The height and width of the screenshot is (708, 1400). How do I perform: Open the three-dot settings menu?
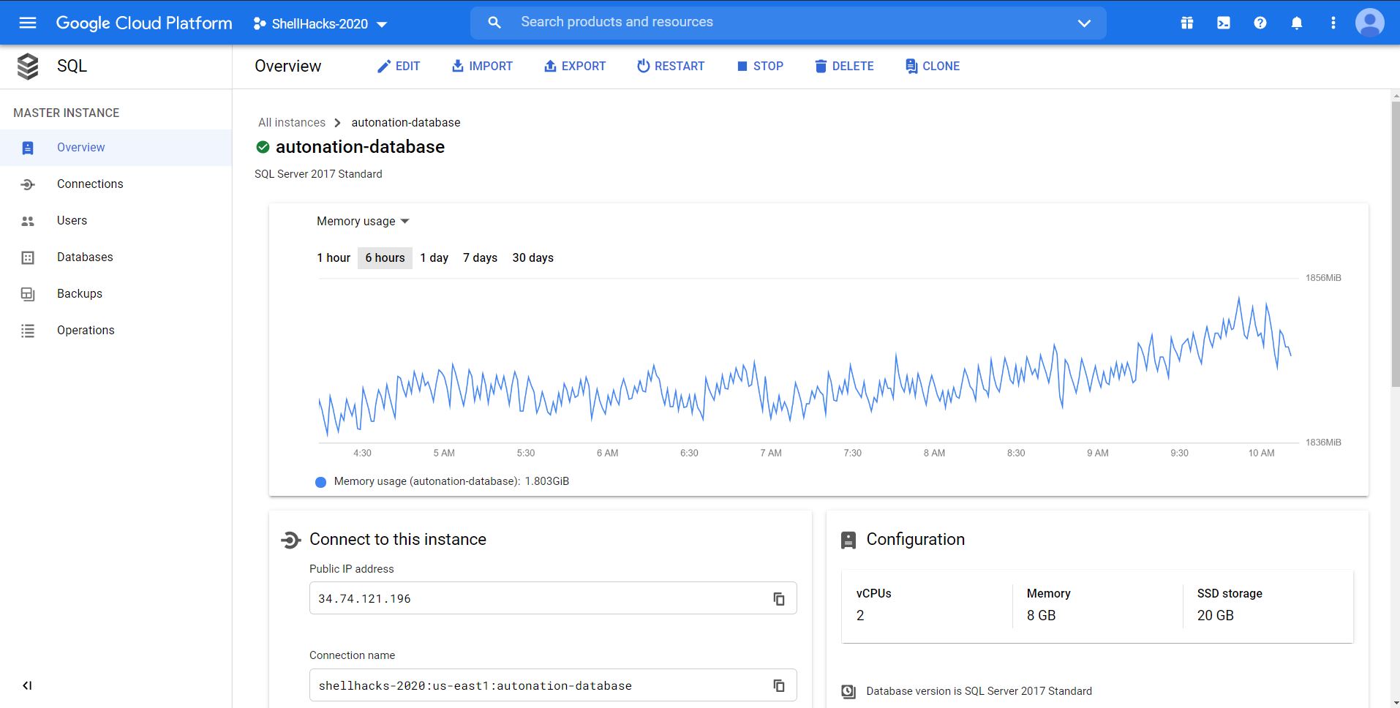coord(1333,23)
